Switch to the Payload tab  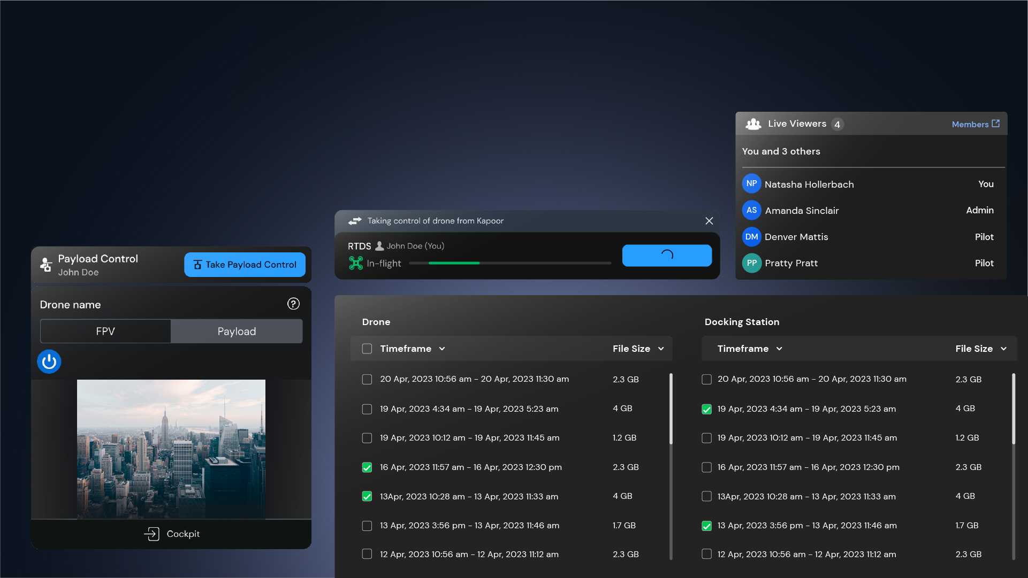[237, 332]
